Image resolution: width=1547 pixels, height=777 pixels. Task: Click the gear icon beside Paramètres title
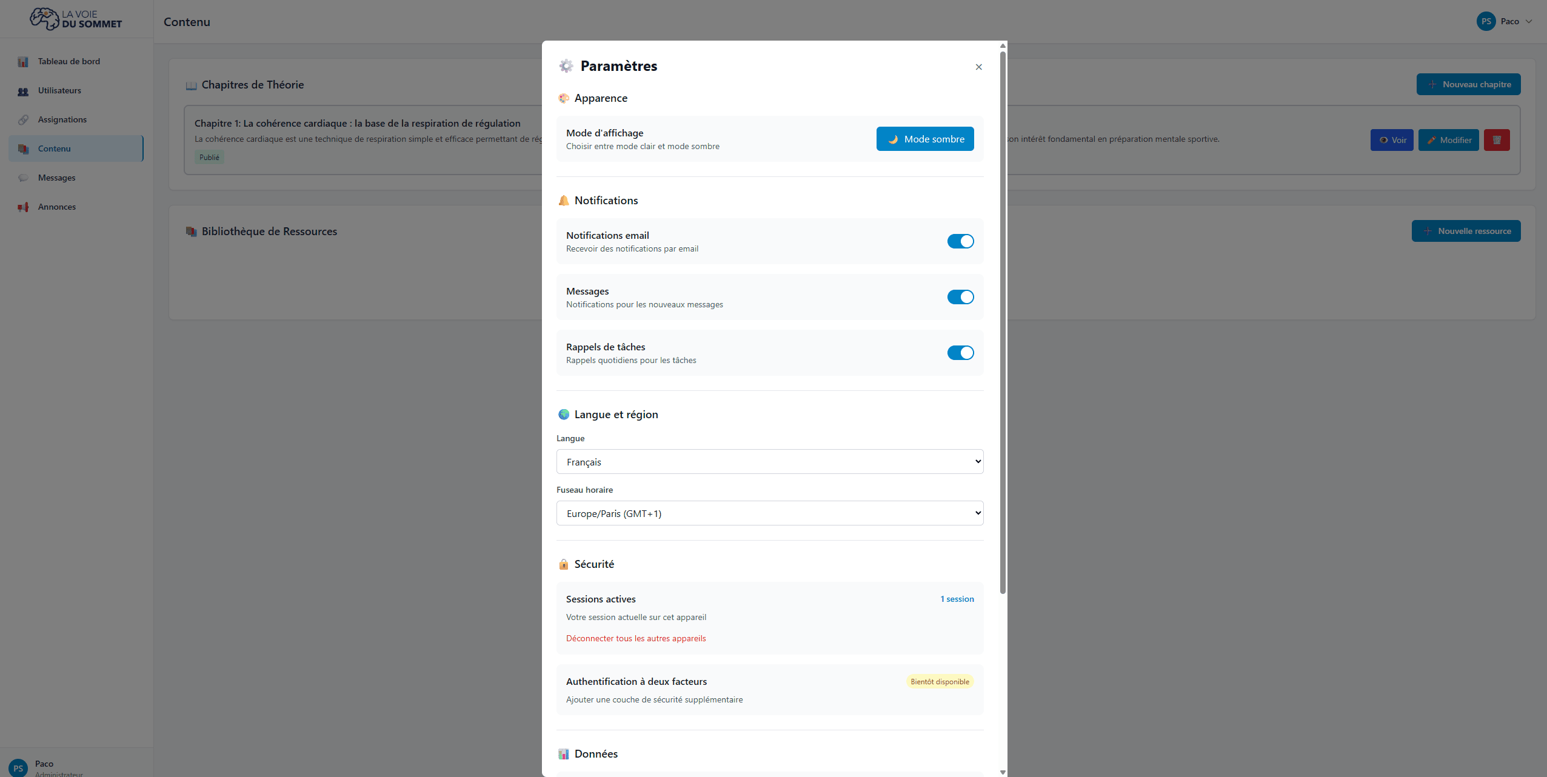pyautogui.click(x=566, y=66)
